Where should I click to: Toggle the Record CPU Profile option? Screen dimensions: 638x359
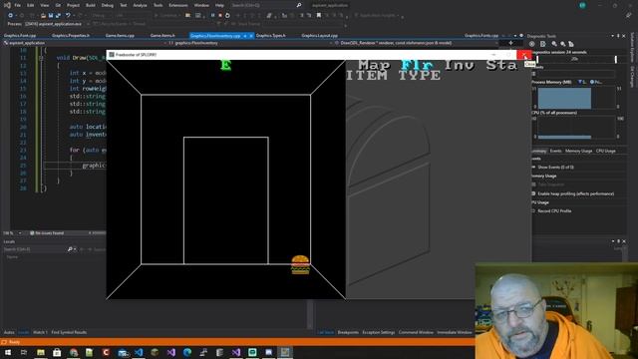533,210
